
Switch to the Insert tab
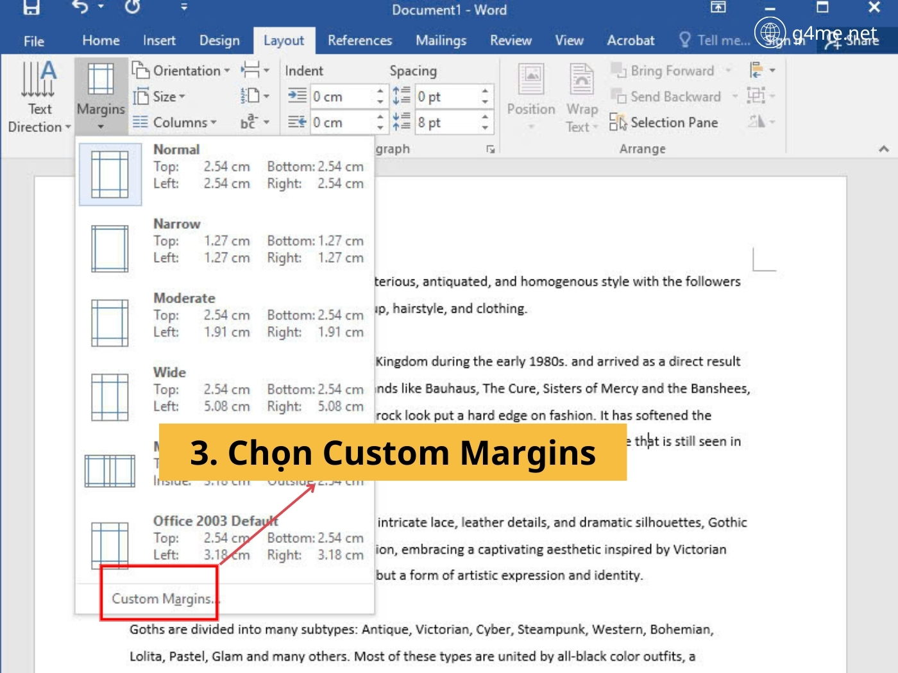159,40
